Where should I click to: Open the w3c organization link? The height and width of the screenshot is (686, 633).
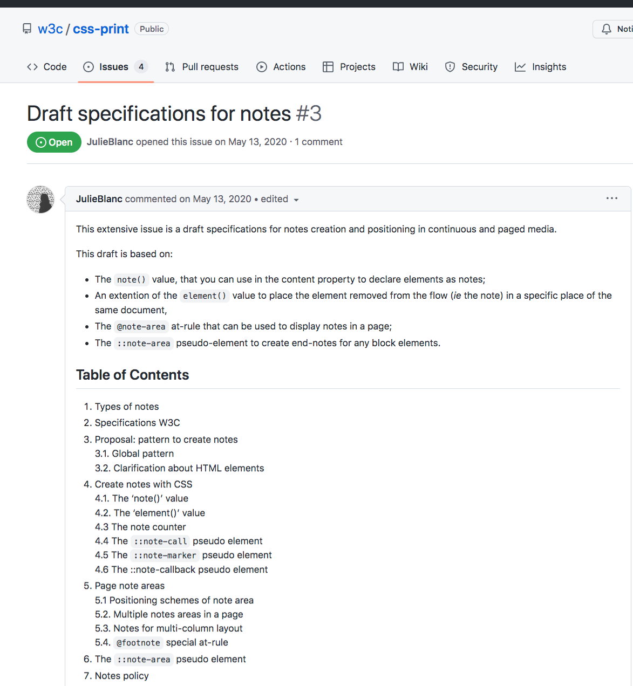coord(50,29)
